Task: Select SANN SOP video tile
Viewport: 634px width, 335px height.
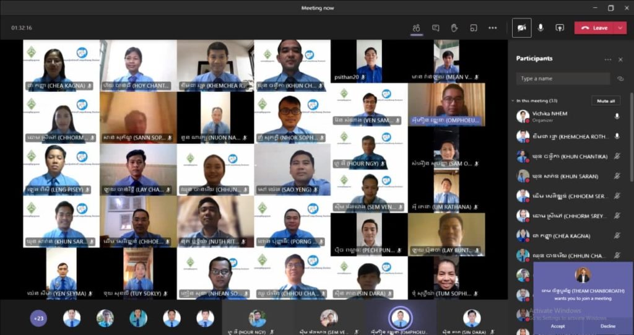Action: point(138,117)
